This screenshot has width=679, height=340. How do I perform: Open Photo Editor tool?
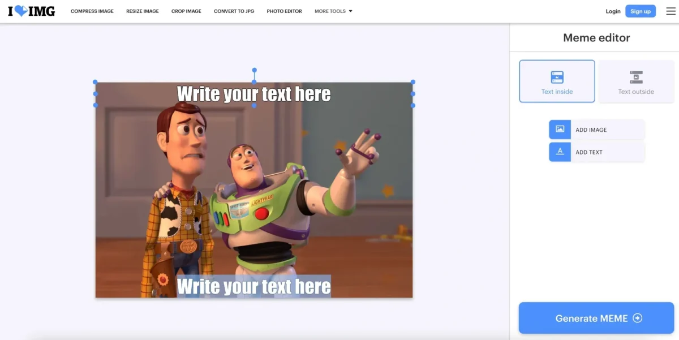[x=285, y=11]
